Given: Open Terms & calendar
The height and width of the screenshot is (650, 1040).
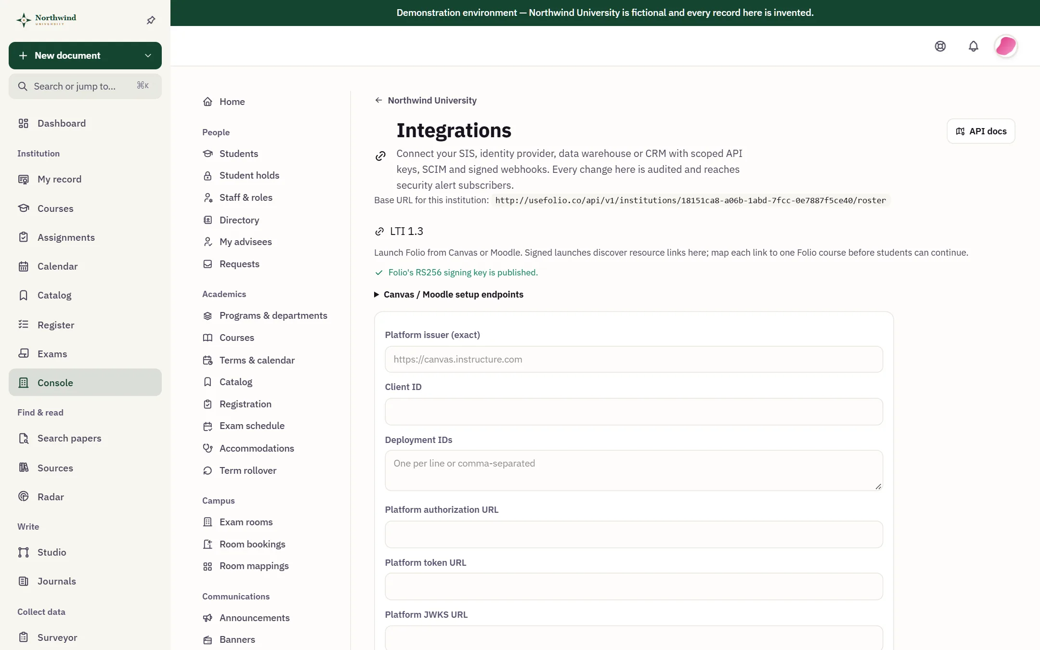Looking at the screenshot, I should click(x=257, y=360).
